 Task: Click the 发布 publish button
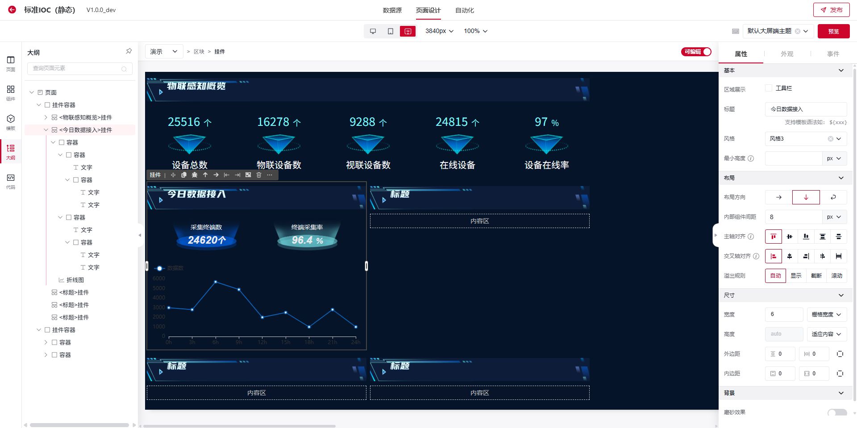tap(831, 10)
